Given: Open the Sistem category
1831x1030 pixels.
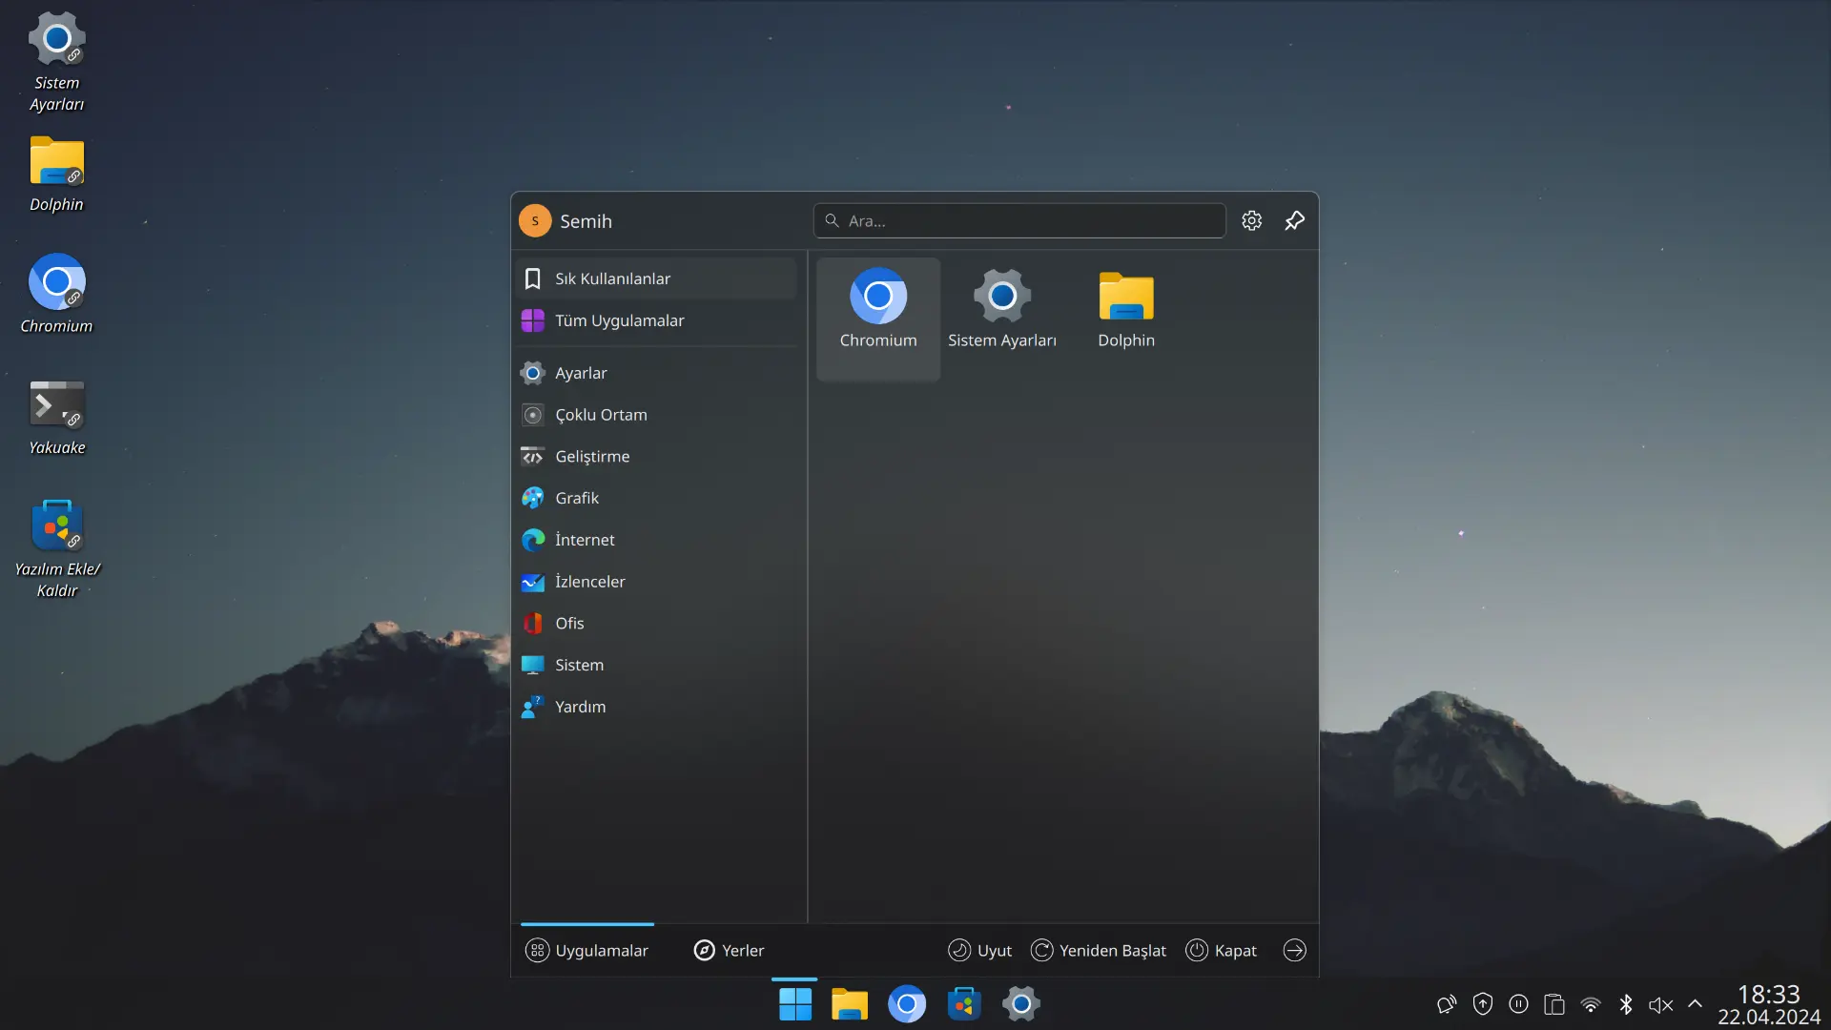Looking at the screenshot, I should [x=656, y=665].
